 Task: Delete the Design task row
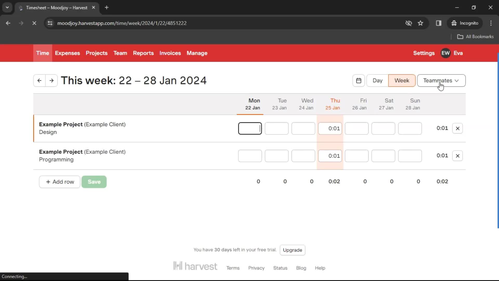457,128
